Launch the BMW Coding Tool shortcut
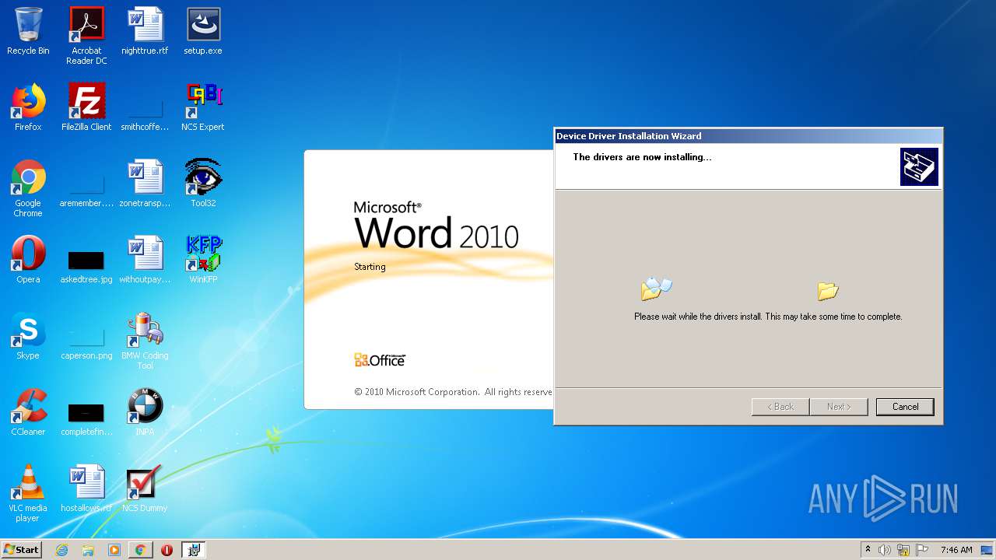This screenshot has width=996, height=560. (145, 341)
